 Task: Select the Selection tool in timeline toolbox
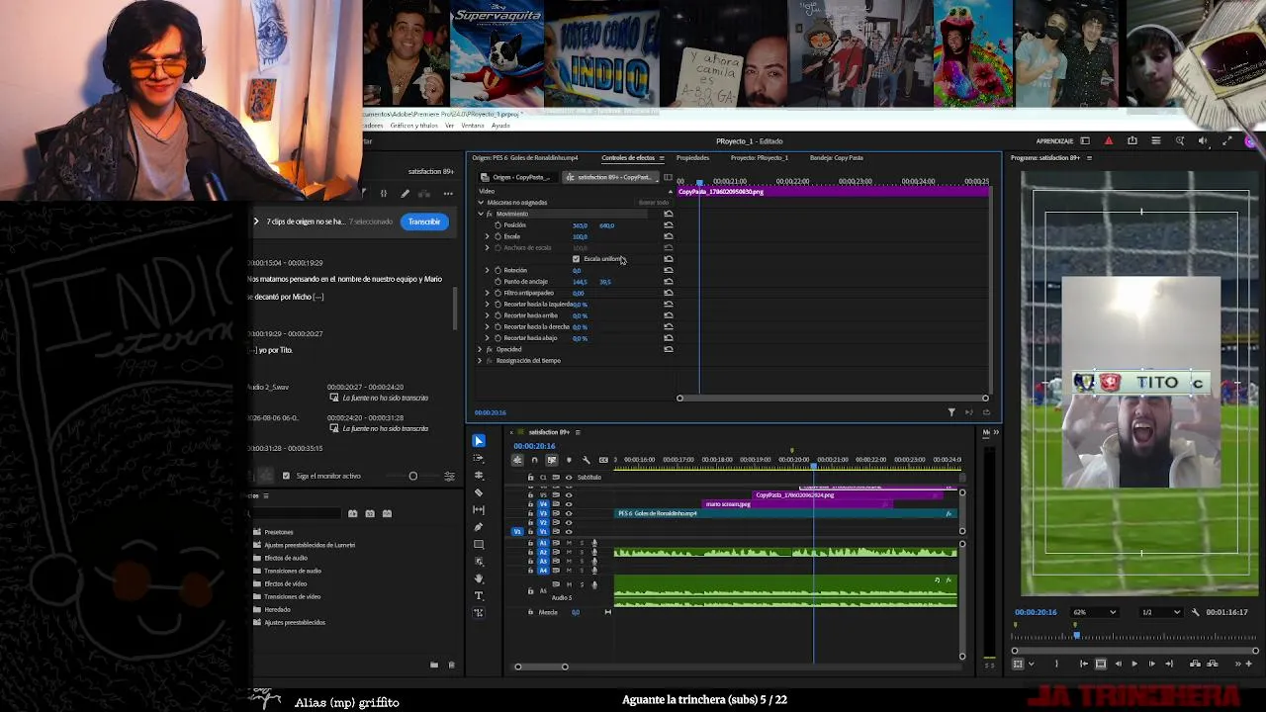479,441
